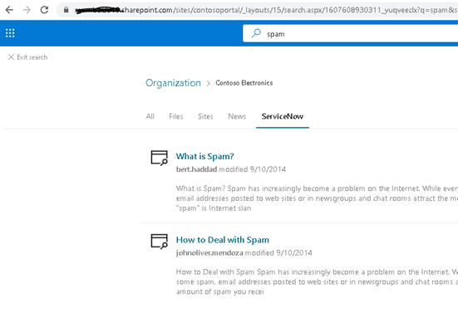Click modified 9/10/2014 under What is Spam?
The width and height of the screenshot is (458, 317).
click(x=253, y=169)
